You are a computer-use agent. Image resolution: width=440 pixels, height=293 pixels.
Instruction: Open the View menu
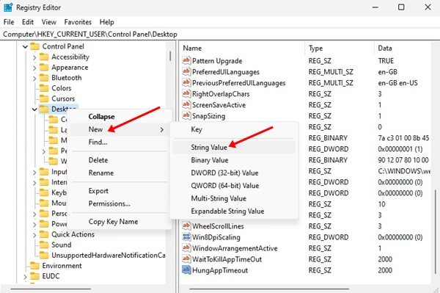[49, 22]
